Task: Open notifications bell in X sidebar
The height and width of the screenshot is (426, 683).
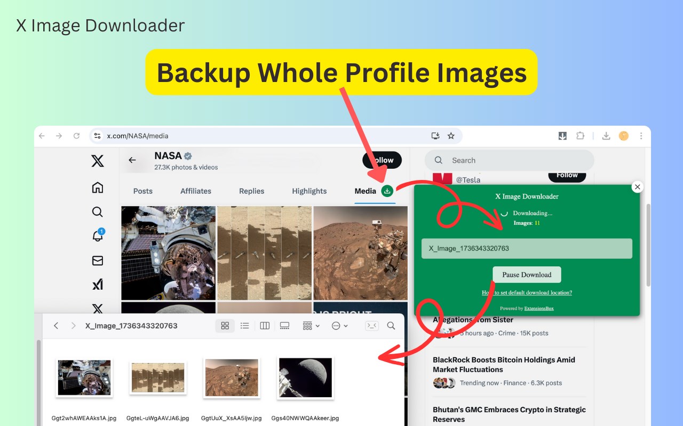Action: pyautogui.click(x=97, y=236)
